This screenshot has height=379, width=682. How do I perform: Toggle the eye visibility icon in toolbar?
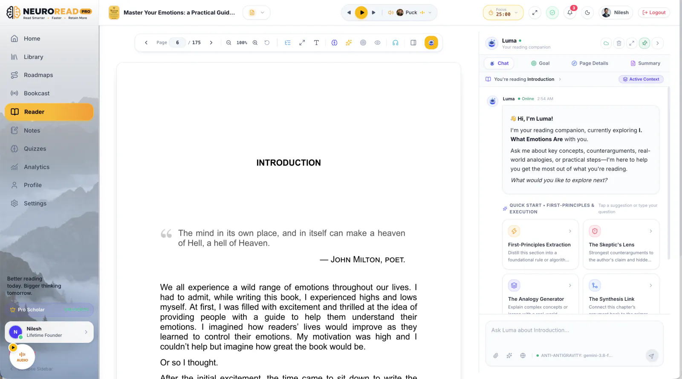click(378, 43)
